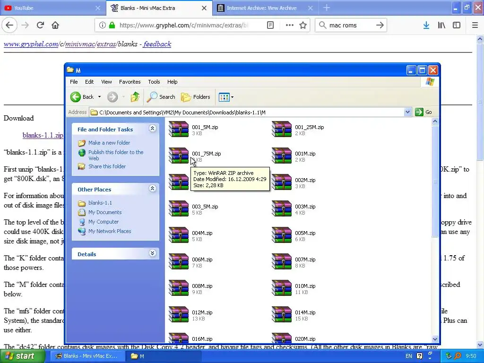The width and height of the screenshot is (484, 363).
Task: Open the Back history dropdown arrow
Action: tap(99, 97)
